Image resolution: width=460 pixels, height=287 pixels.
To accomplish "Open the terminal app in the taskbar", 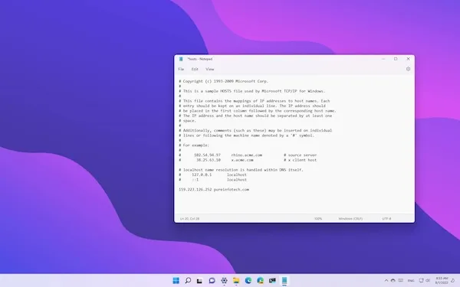I will point(272,281).
